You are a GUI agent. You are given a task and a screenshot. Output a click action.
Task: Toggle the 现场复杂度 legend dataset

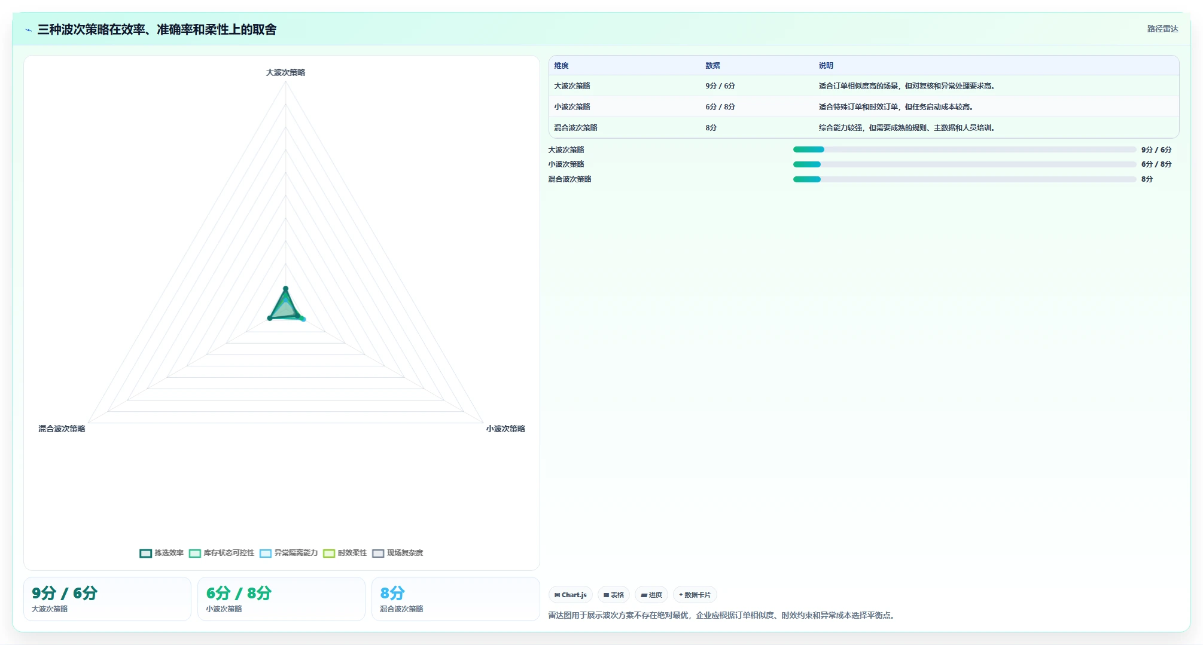click(x=397, y=553)
